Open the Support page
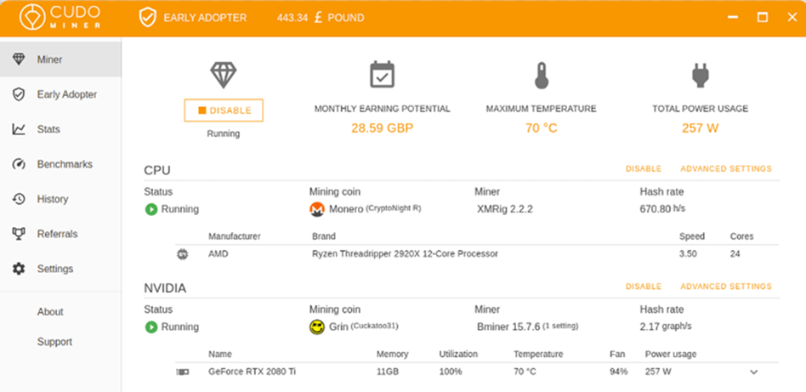This screenshot has width=806, height=392. 54,342
